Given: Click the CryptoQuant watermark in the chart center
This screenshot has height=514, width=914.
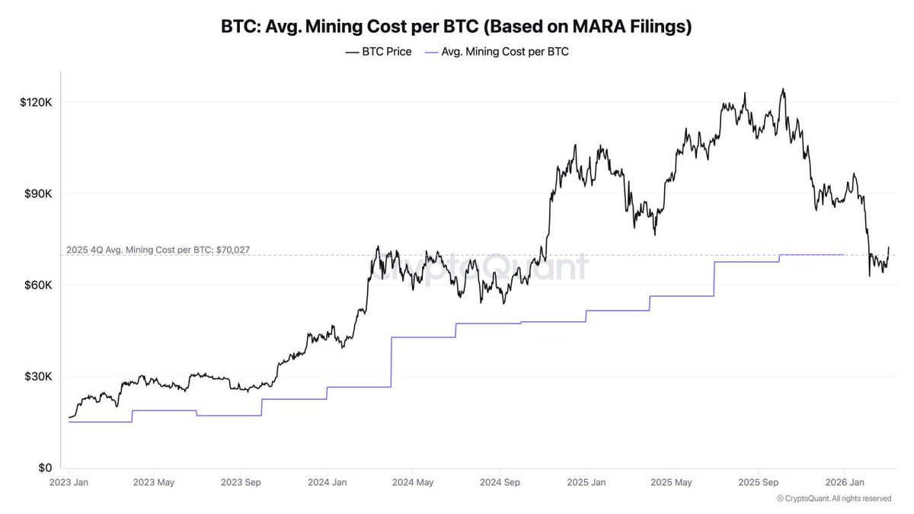Looking at the screenshot, I should pyautogui.click(x=480, y=267).
